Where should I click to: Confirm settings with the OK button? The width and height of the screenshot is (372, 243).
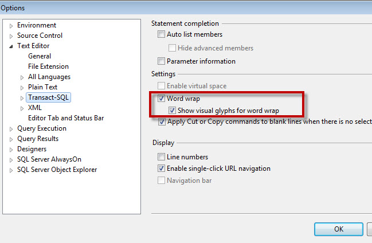[339, 229]
